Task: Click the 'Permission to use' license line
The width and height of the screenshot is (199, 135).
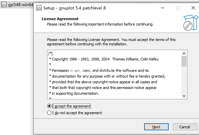Action: 99,71
